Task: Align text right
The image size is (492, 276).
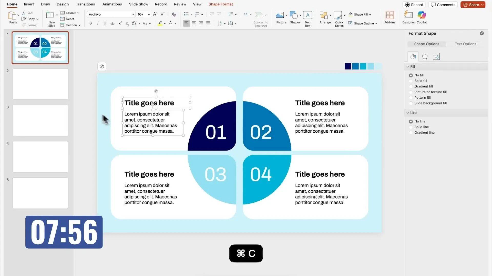Action: [201, 23]
